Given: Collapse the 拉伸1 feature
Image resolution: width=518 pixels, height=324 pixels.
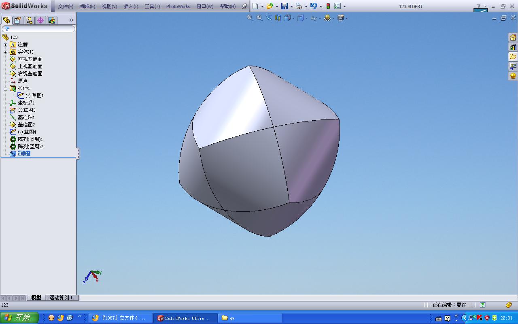Looking at the screenshot, I should point(5,89).
